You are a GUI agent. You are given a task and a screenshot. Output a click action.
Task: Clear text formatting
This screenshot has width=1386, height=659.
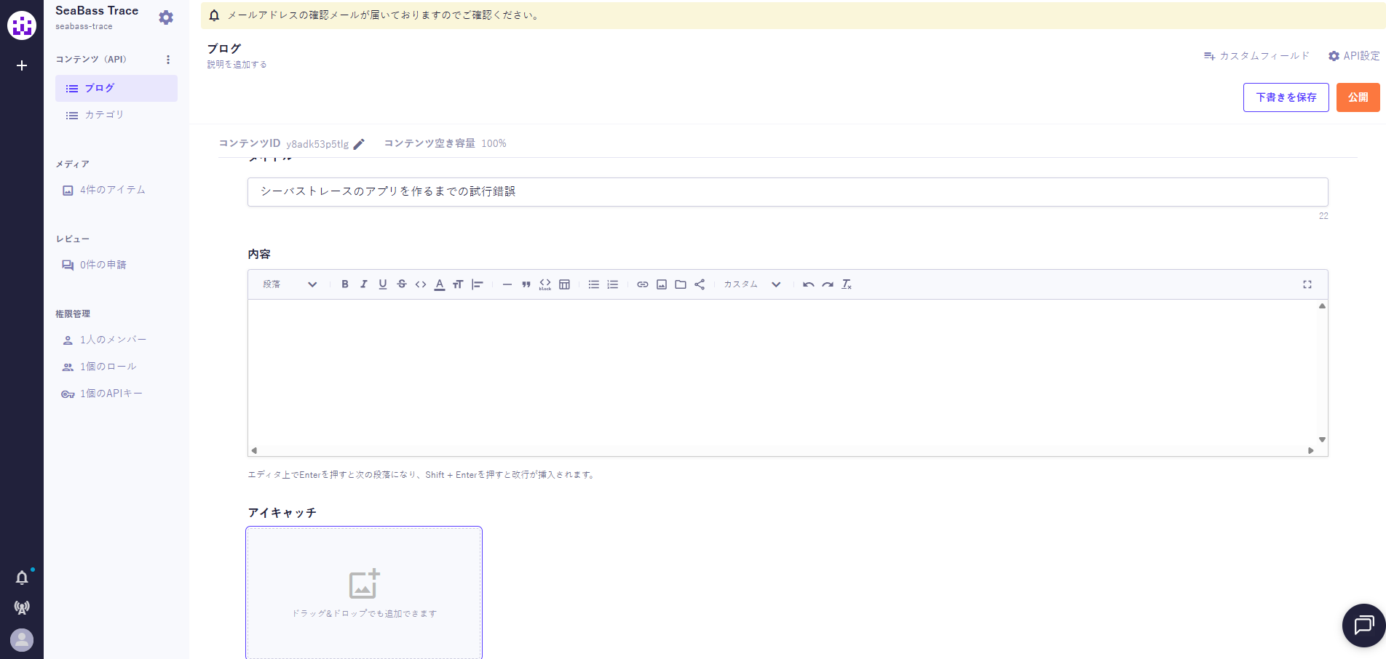click(x=847, y=284)
